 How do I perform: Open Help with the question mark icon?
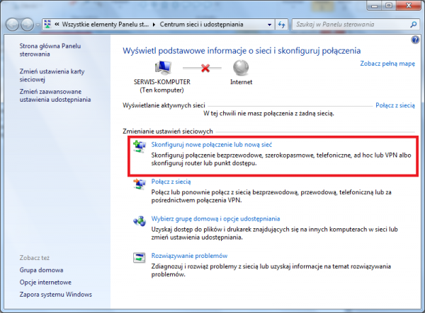coord(415,40)
